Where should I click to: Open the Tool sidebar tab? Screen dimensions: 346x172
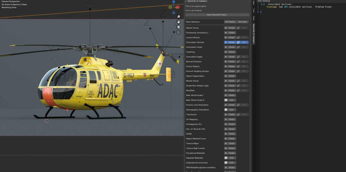point(253,10)
